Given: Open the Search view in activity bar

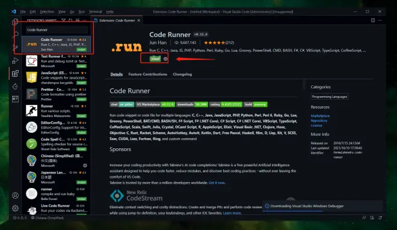Looking at the screenshot, I should tap(16, 34).
